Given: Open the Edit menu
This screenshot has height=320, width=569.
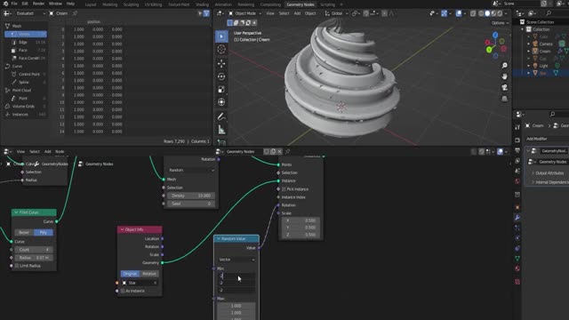Looking at the screenshot, I should point(25,4).
